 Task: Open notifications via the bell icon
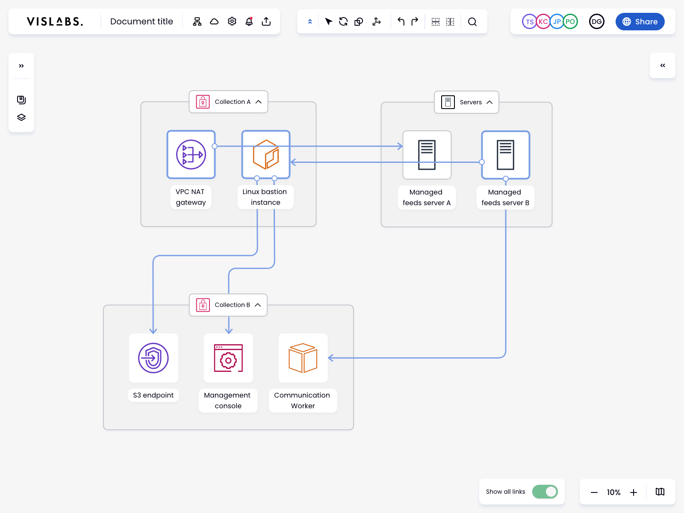[x=249, y=21]
